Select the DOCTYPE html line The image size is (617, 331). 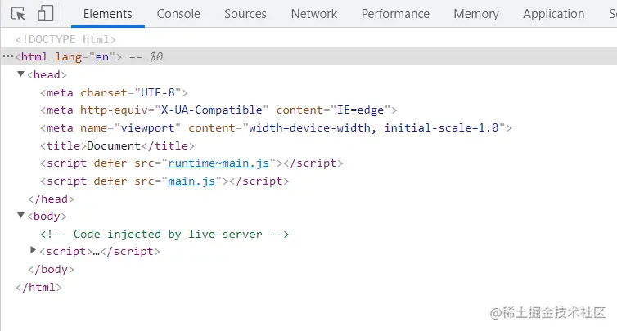(65, 39)
